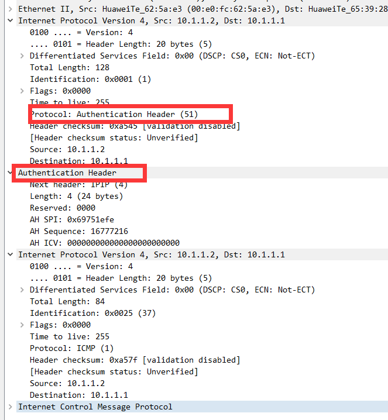Viewport: 388px width, 420px height.
Task: Click the Next header: IPIP (4) row
Action: [74, 184]
